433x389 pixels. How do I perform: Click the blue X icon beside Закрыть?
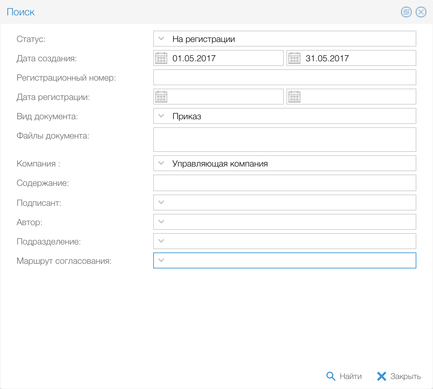coord(381,376)
